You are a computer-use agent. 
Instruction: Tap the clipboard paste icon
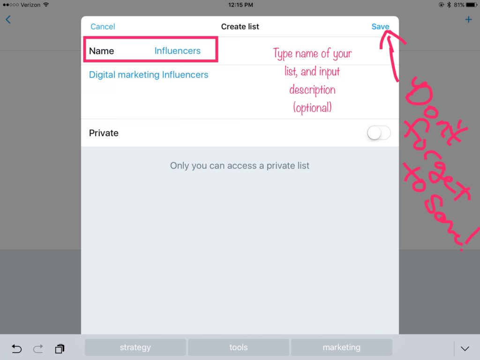coord(60,348)
